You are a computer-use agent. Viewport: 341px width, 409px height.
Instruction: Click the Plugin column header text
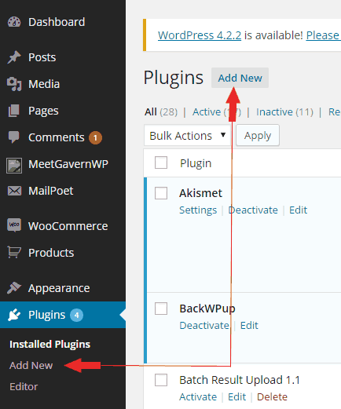click(196, 163)
